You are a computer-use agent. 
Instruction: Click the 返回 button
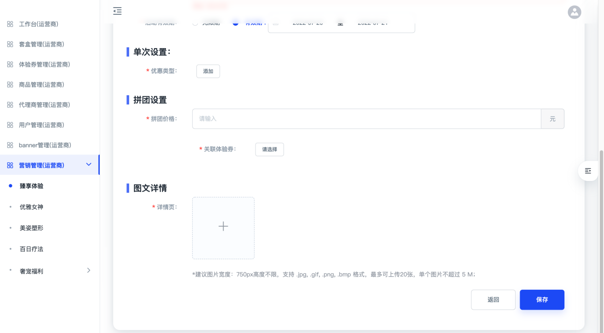coord(493,300)
